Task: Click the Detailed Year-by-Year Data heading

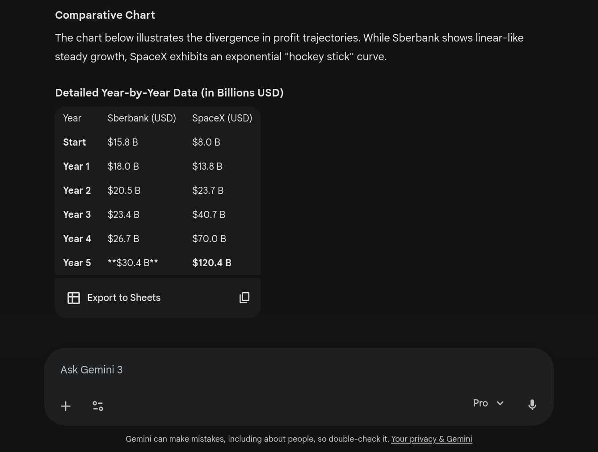Action: click(x=169, y=93)
